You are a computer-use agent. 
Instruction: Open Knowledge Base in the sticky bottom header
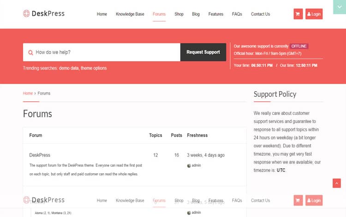click(130, 200)
